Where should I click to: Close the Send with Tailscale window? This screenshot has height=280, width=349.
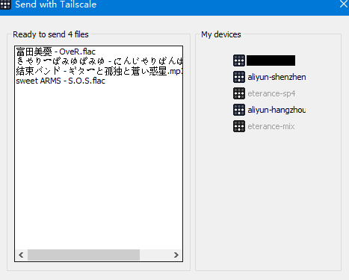[344, 4]
